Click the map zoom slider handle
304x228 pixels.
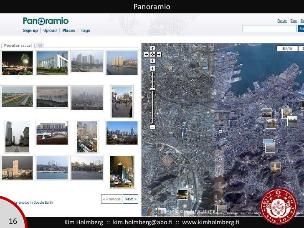click(152, 89)
